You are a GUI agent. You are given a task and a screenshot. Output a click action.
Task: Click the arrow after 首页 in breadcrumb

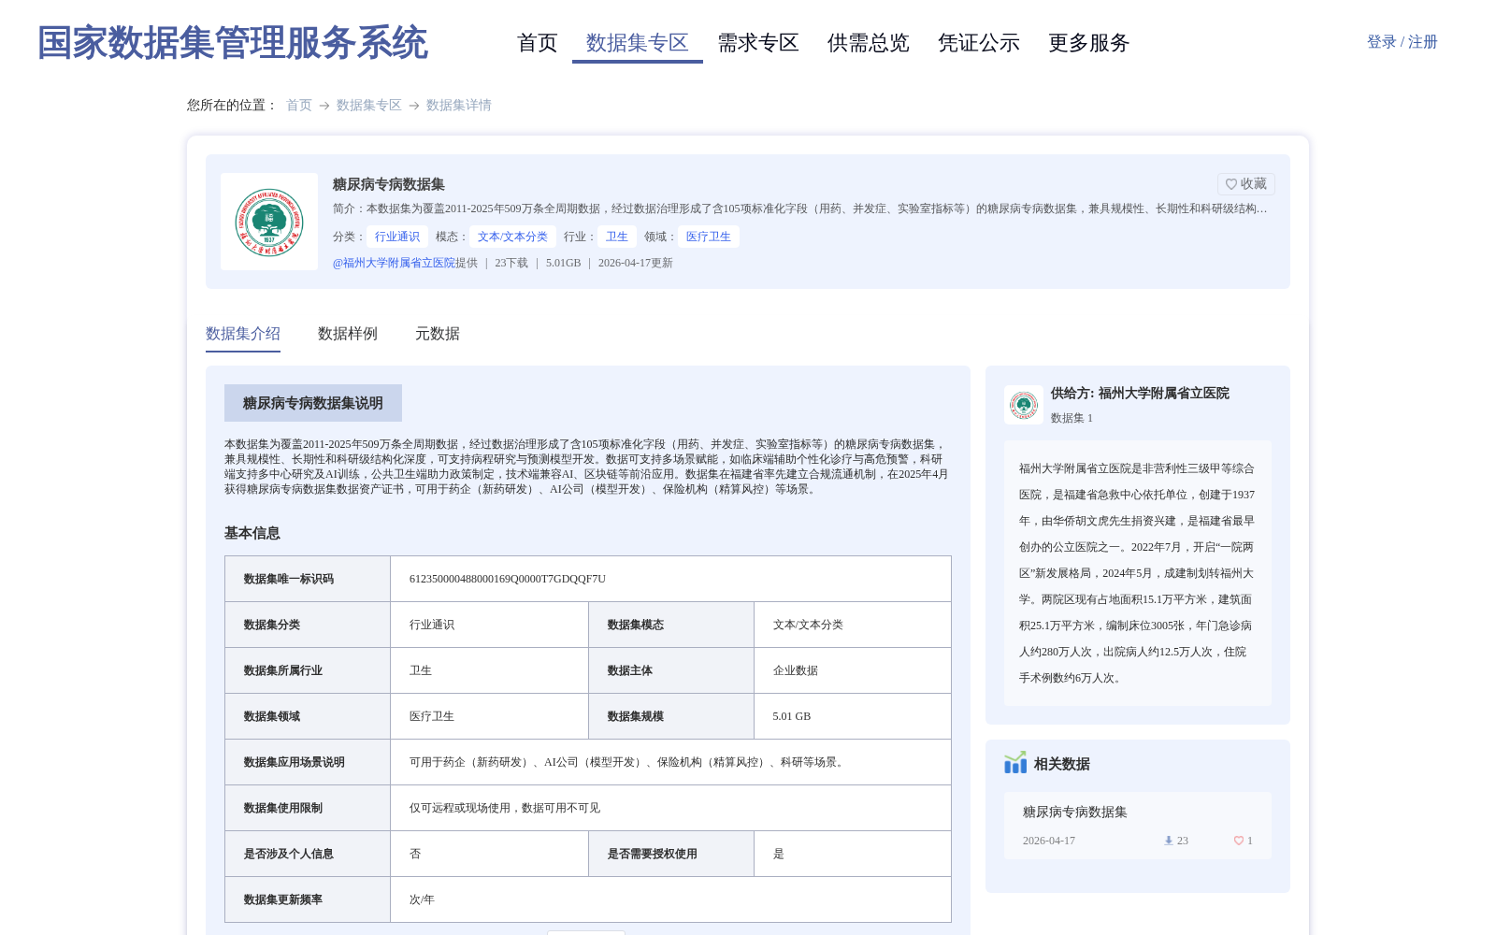click(x=324, y=106)
